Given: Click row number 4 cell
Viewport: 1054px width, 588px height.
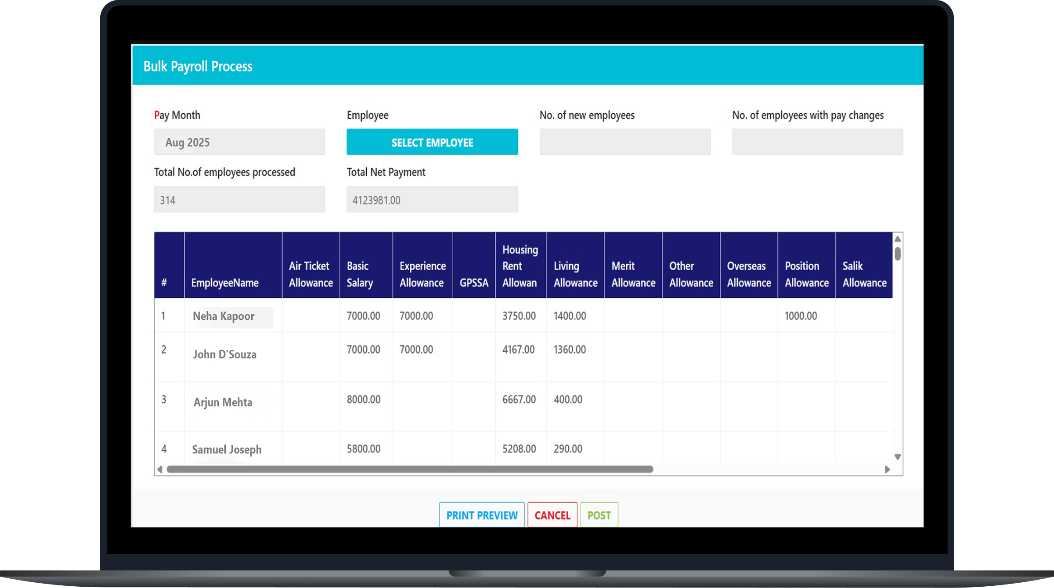Looking at the screenshot, I should [170, 447].
